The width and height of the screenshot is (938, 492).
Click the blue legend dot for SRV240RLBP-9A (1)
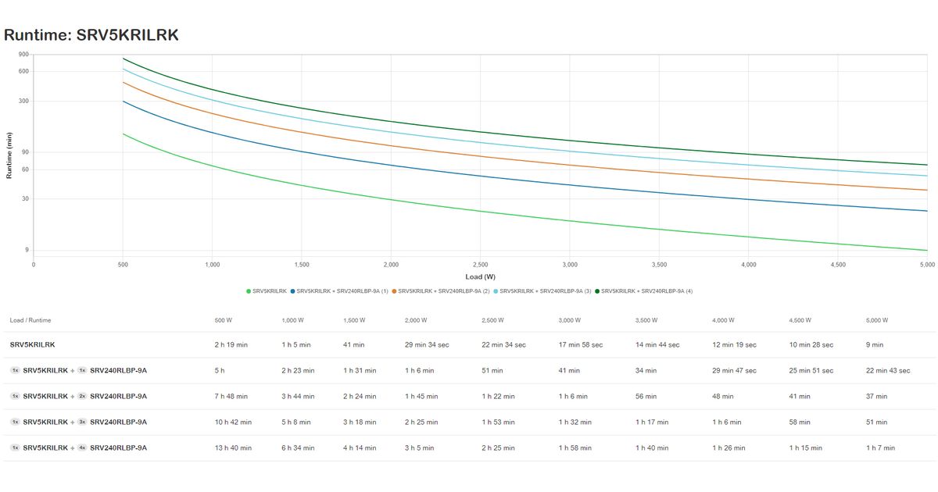pyautogui.click(x=293, y=291)
